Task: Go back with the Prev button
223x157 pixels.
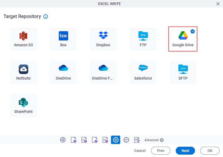Action: coord(161,151)
